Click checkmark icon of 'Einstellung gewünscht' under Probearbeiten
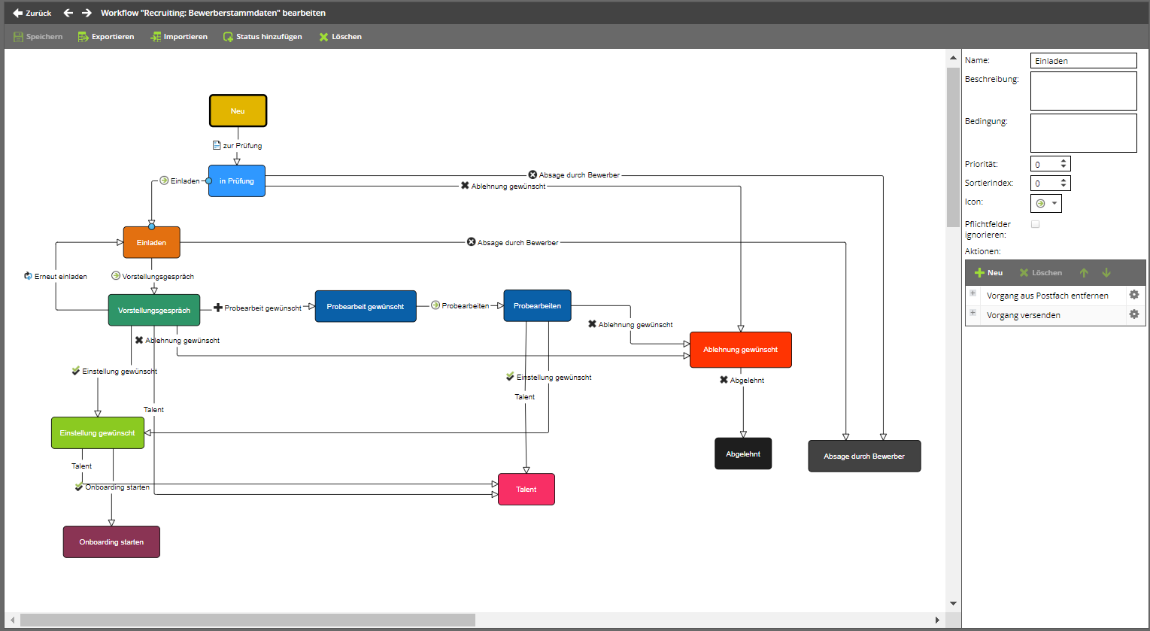This screenshot has width=1150, height=631. coord(511,377)
